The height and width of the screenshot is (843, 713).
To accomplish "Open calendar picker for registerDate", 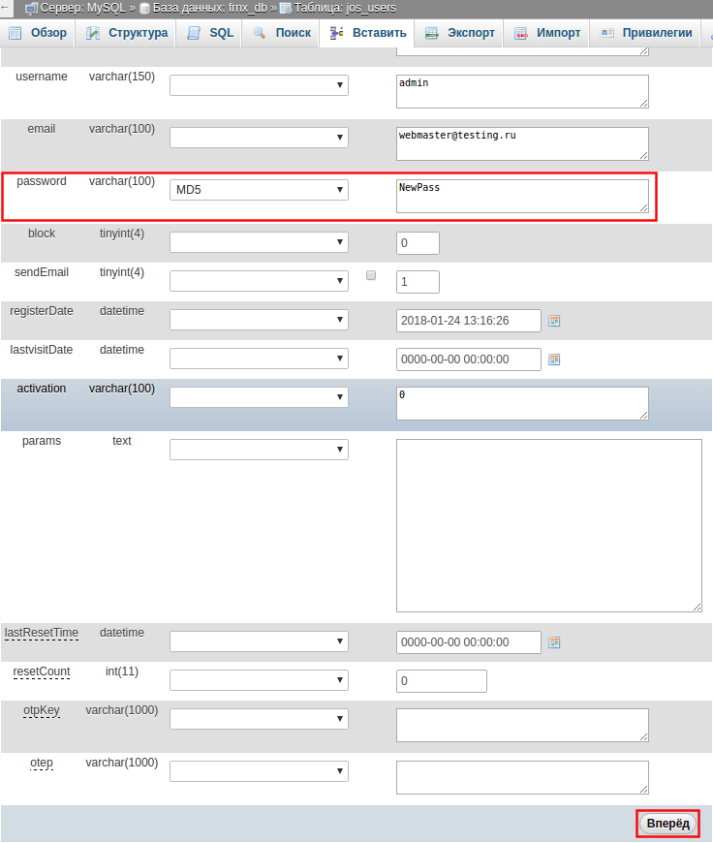I will (x=554, y=321).
